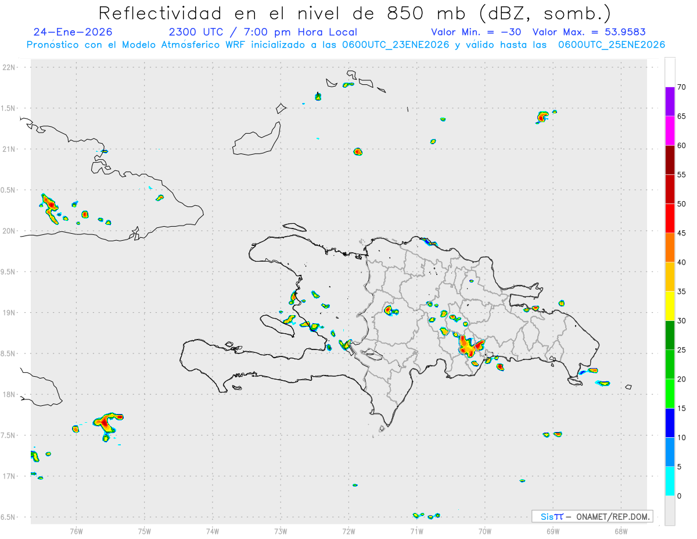Select the bright red 45–50 dBZ swatch
Screen dimensions: 697x539
pyautogui.click(x=670, y=219)
